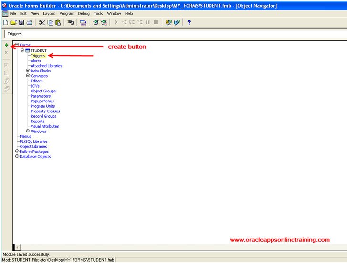Click the sidebar Collapse All icon
347x263 pixels.
point(6,89)
